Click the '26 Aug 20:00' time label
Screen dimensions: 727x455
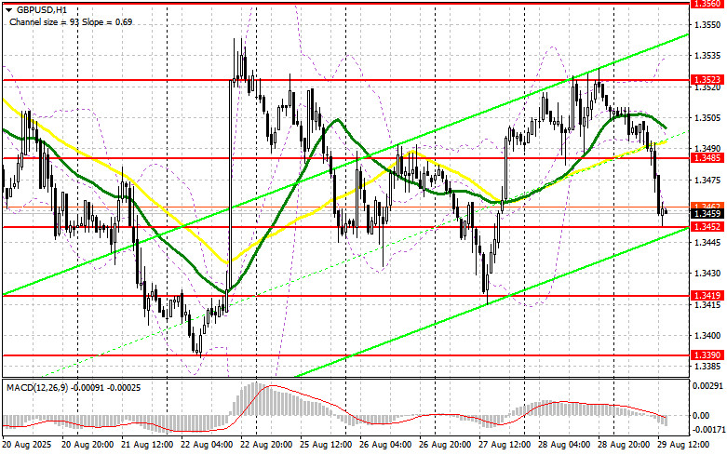445,445
